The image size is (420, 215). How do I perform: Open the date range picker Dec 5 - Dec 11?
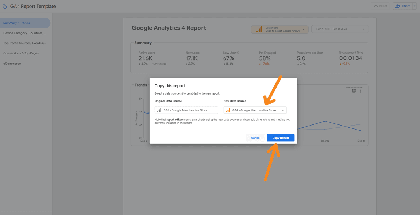point(340,29)
